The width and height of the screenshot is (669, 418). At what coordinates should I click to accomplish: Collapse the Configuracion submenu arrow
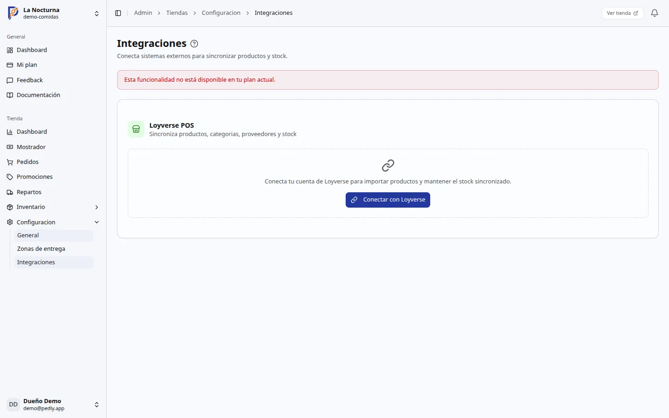click(x=97, y=222)
